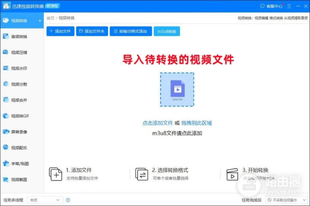This screenshot has height=206, width=310.
Task: Click the 视频转GIF sidebar icon
Action: [x=6, y=116]
